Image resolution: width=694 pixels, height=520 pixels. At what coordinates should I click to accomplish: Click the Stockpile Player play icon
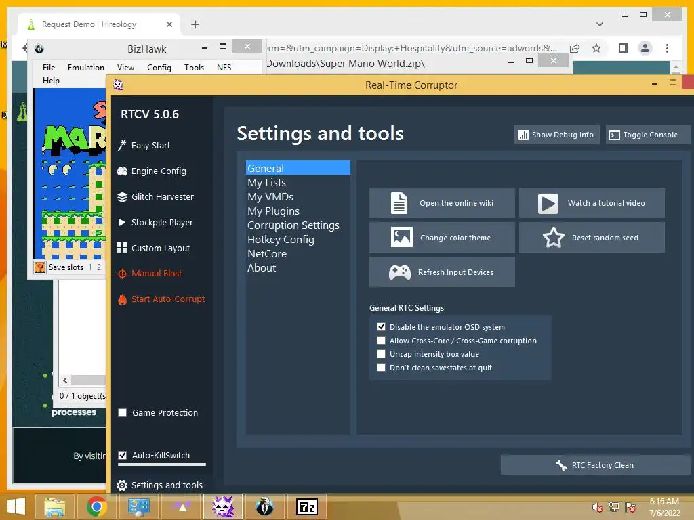[122, 222]
